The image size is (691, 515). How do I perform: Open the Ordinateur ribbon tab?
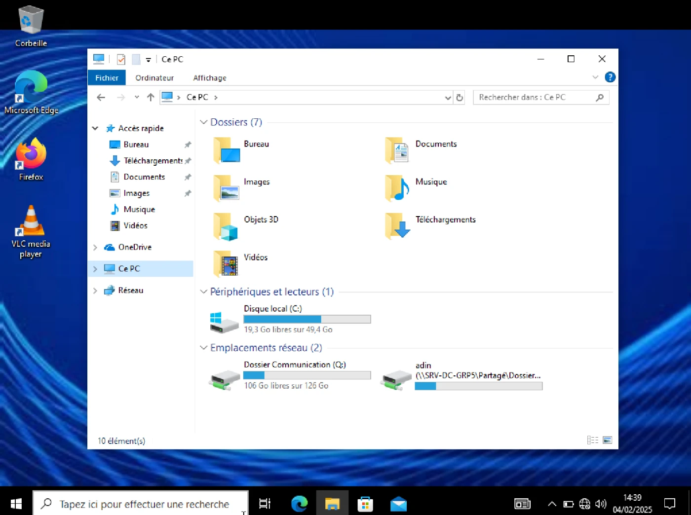coord(154,78)
